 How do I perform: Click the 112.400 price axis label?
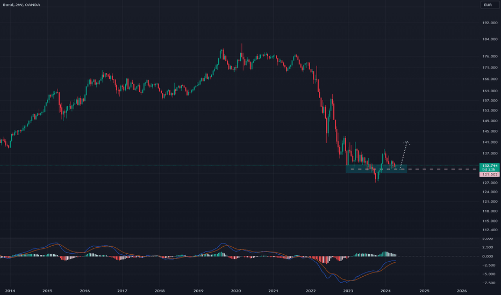(x=490, y=230)
